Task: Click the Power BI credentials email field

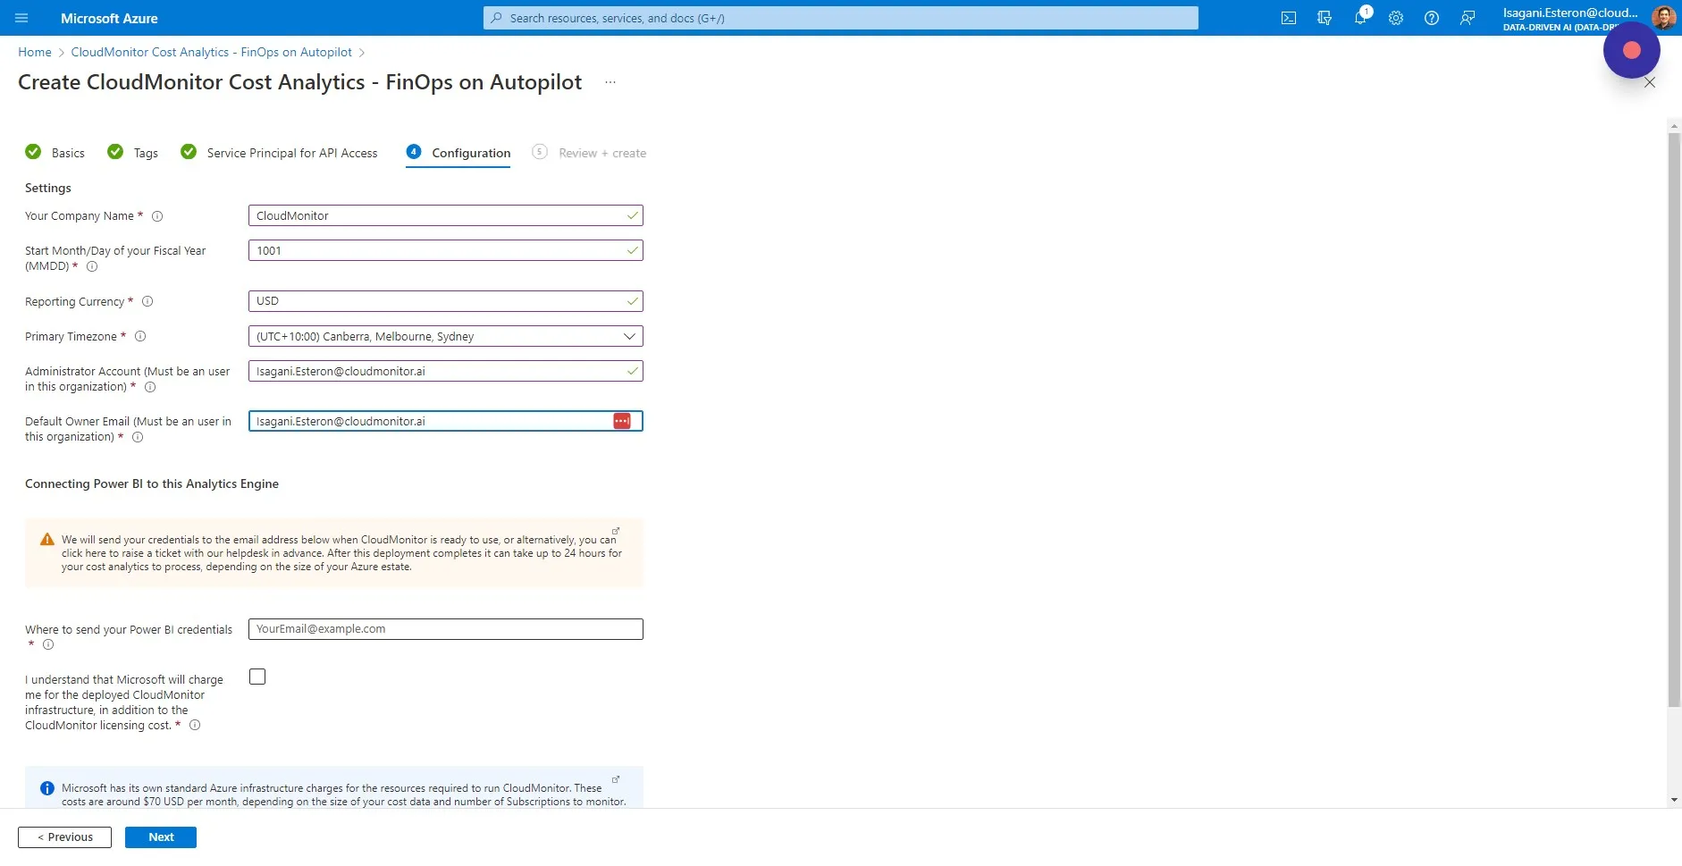Action: click(x=445, y=629)
